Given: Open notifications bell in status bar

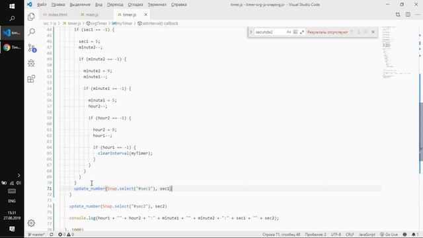Looking at the screenshot, I should (x=415, y=235).
